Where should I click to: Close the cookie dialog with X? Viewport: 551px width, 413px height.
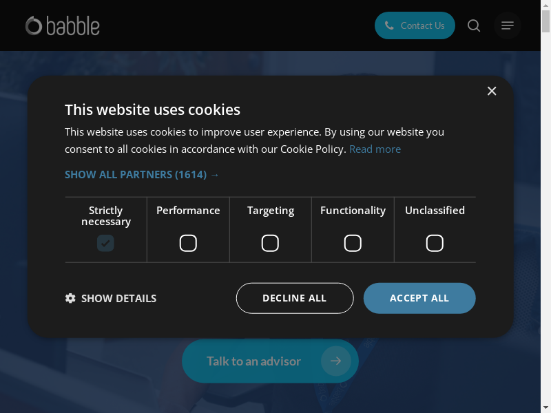pyautogui.click(x=492, y=91)
